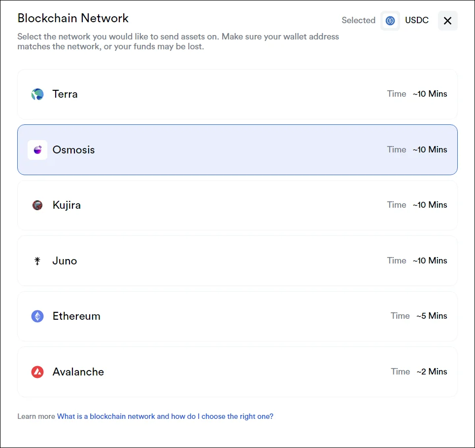Click the Terra globe icon
Image resolution: width=475 pixels, height=448 pixels.
pyautogui.click(x=37, y=94)
